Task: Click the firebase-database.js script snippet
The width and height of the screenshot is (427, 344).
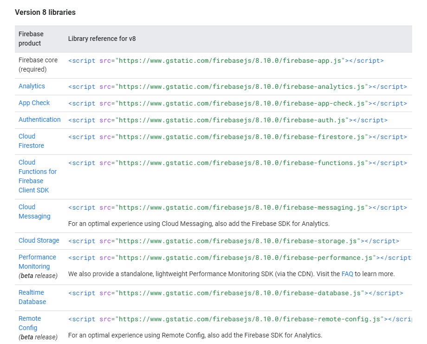Action: (x=236, y=293)
